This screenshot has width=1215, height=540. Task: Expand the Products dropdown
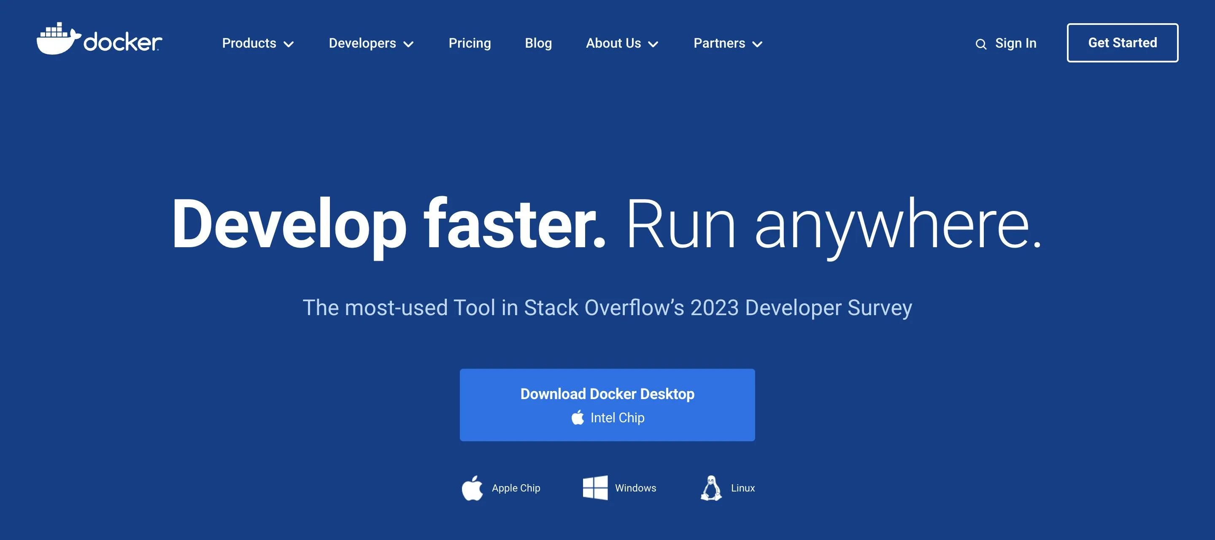coord(289,44)
